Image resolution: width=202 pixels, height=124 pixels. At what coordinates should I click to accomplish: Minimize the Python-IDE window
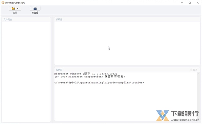[182, 3]
